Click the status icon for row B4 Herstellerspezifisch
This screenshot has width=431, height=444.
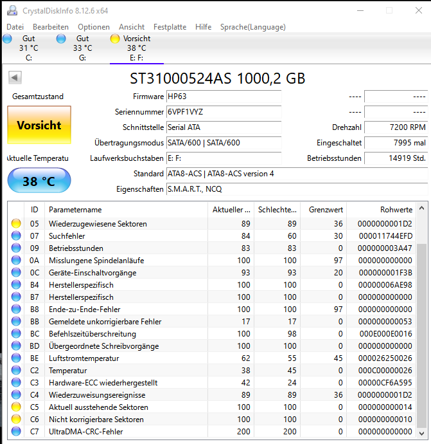[x=16, y=284]
